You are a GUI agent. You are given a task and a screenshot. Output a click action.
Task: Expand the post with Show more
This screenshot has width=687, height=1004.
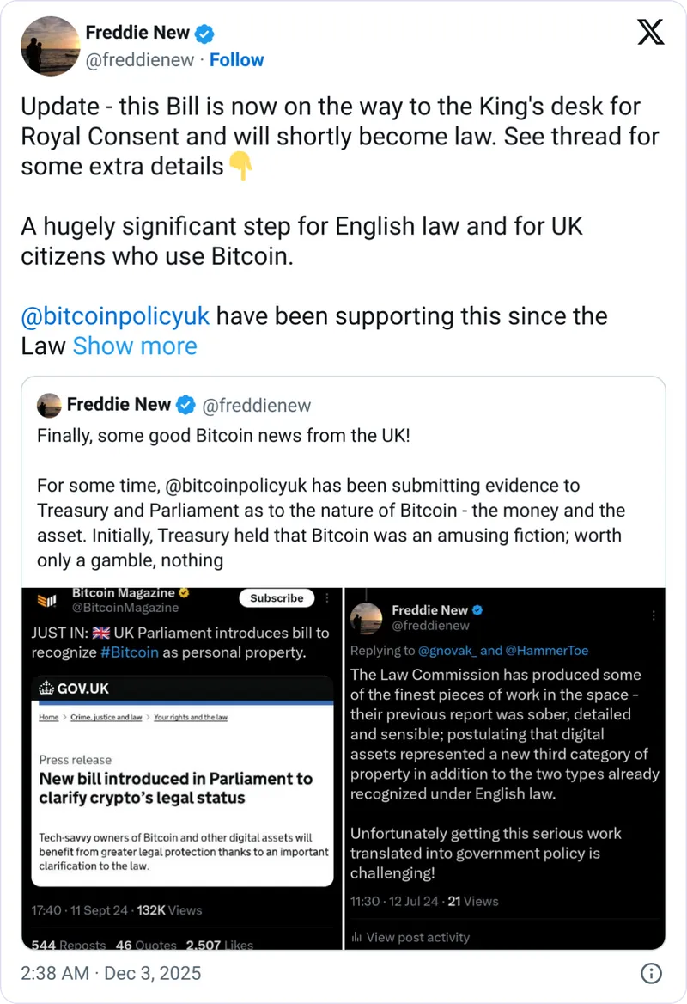click(x=135, y=346)
